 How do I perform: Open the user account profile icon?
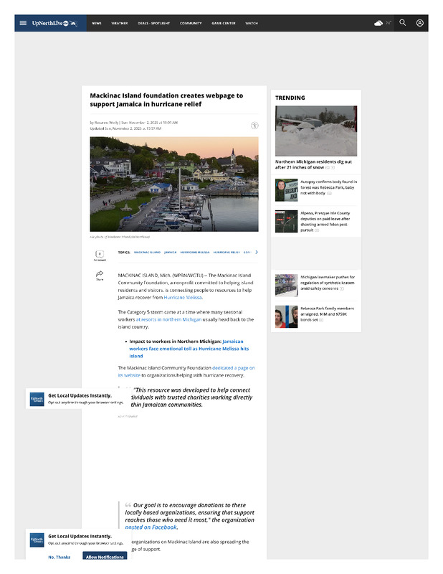tap(420, 23)
